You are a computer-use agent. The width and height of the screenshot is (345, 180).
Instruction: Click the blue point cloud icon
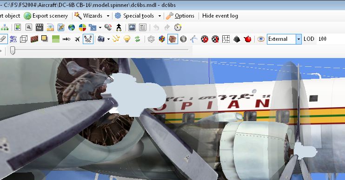13,39
